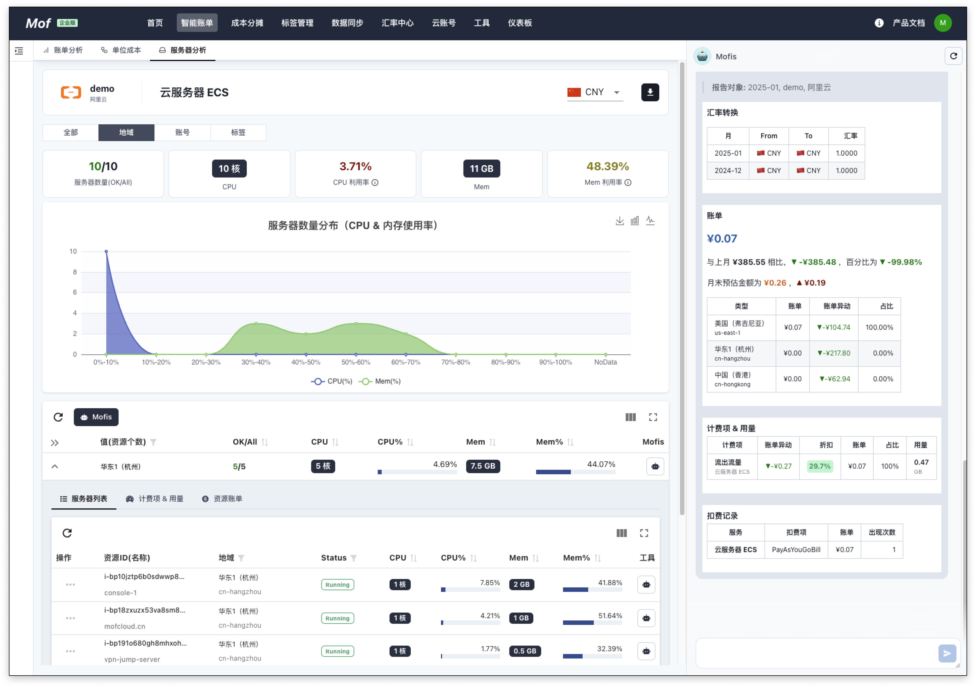The height and width of the screenshot is (687, 976).
Task: Open the 计费项 & 用量 sub-tab
Action: tap(155, 499)
